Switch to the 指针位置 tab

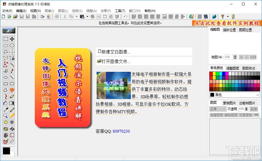(x=229, y=30)
